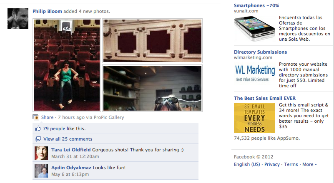
Task: Click the thumbs-up like icon
Action: (x=38, y=129)
